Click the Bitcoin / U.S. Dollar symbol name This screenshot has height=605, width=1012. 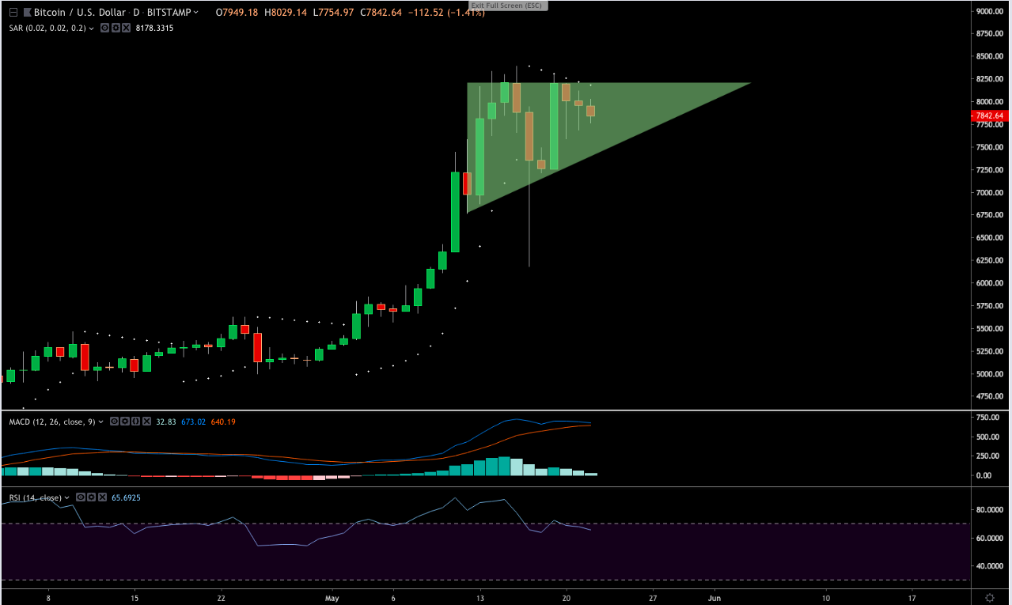coord(78,12)
